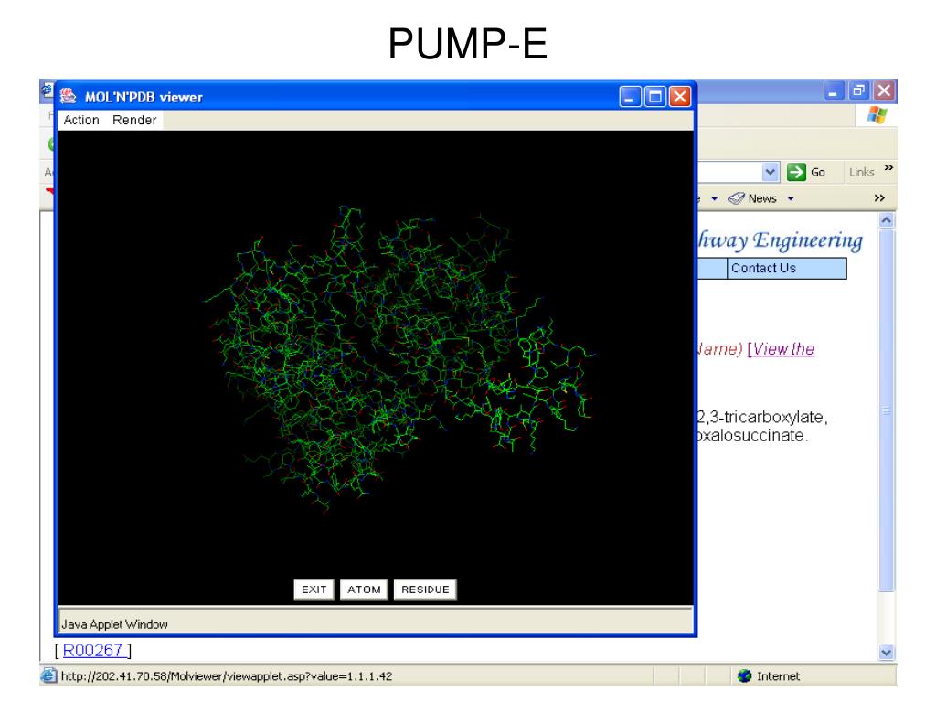Restore down the browser window
The image size is (936, 702).
(859, 90)
